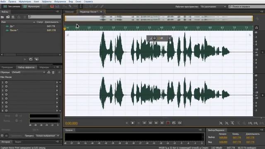Click the playhead marker on the timeline ruler
The width and height of the screenshot is (265, 149).
tap(65, 29)
